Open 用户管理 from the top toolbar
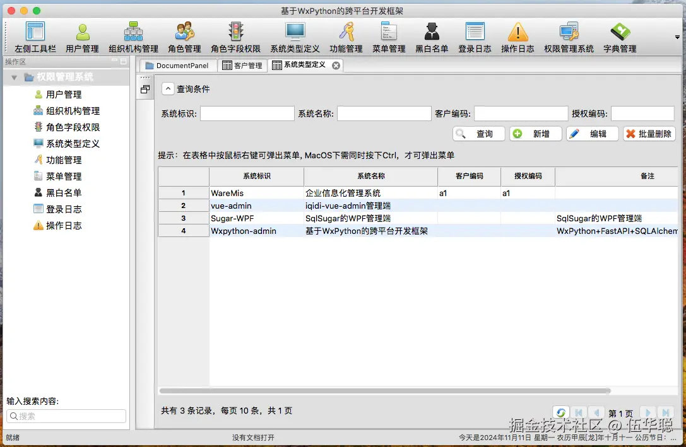 click(x=82, y=38)
